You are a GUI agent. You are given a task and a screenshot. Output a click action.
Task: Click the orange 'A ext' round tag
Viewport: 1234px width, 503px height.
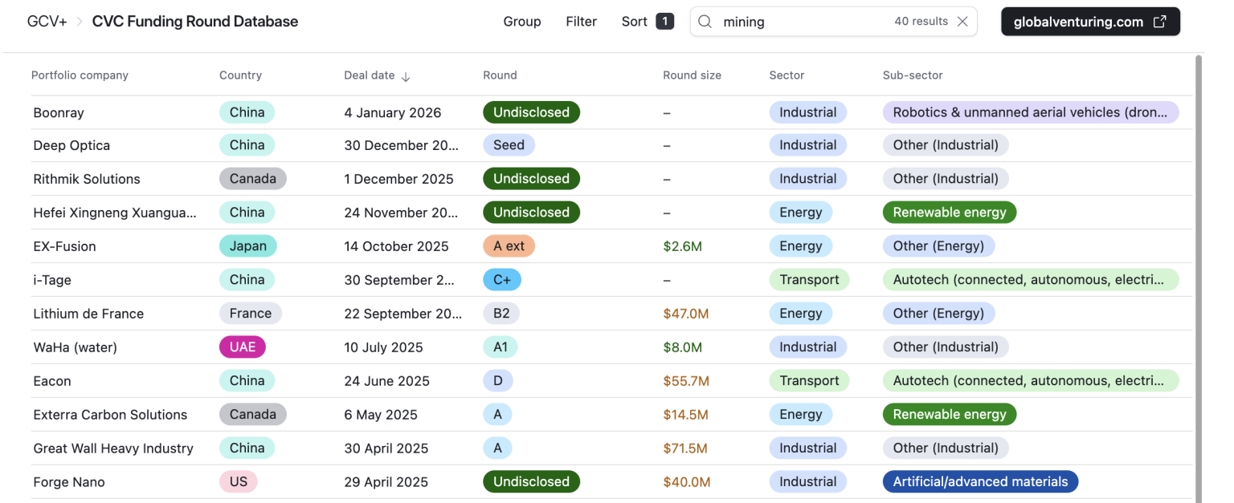[x=509, y=246]
